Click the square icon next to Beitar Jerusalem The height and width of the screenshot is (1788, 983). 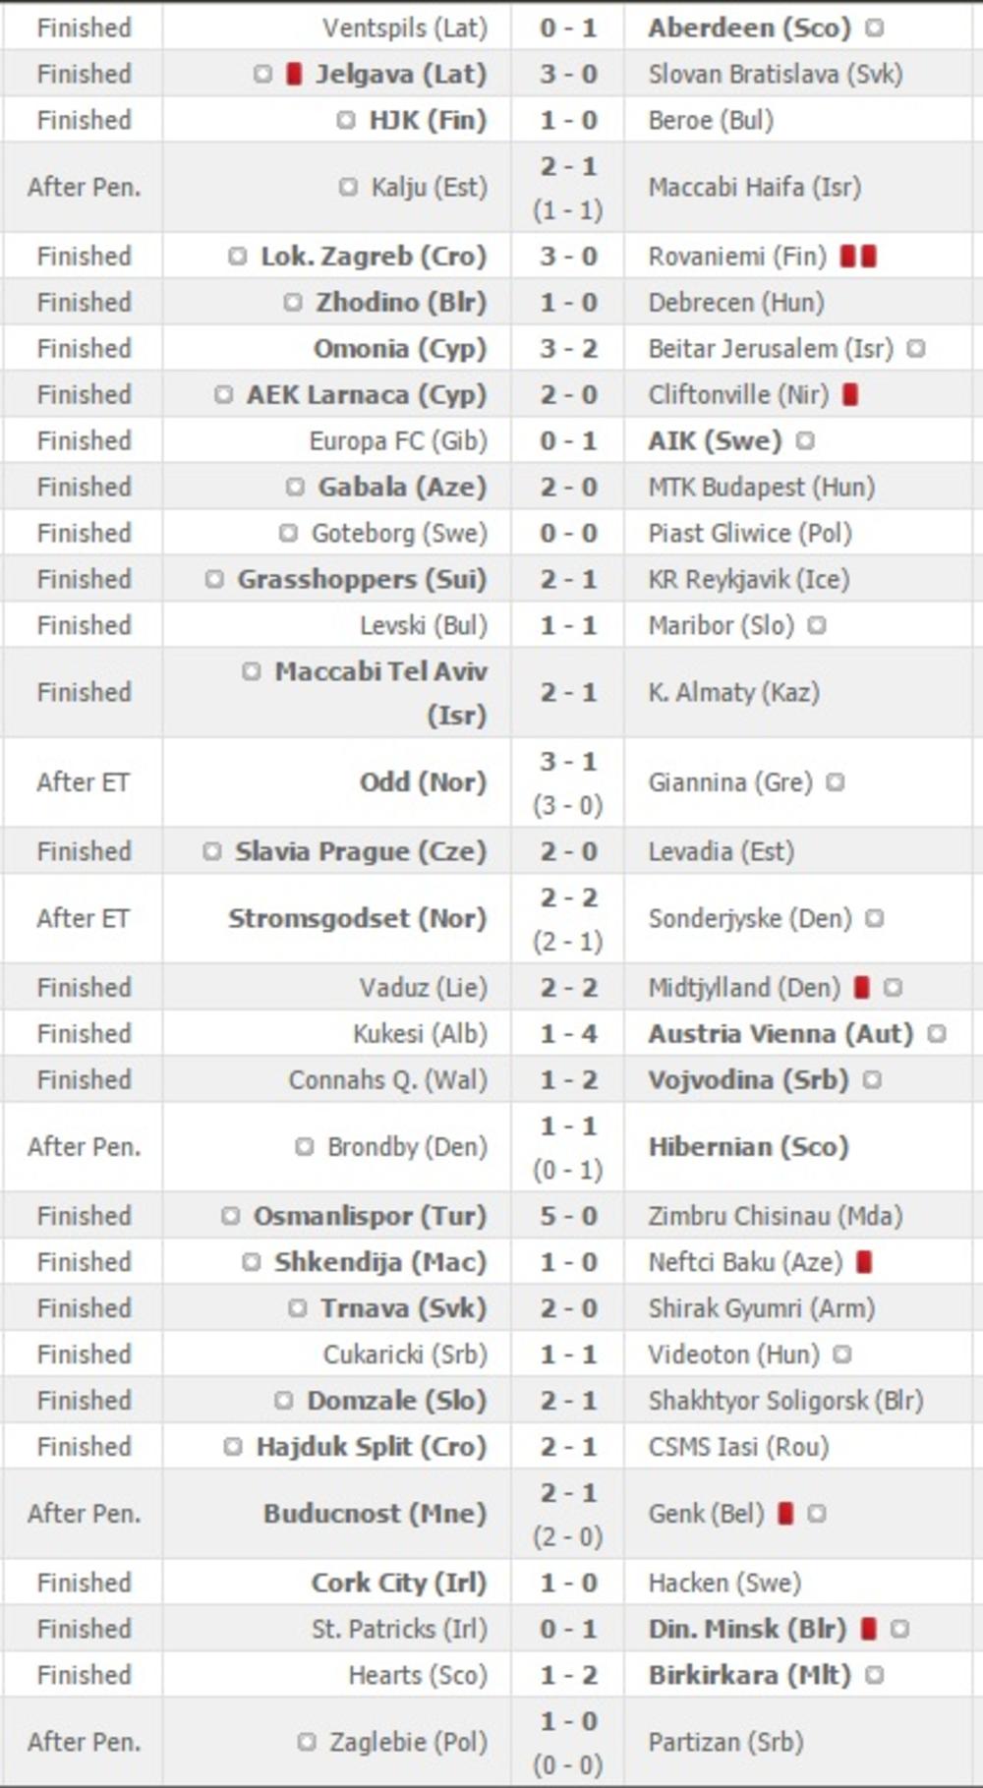[x=916, y=349]
